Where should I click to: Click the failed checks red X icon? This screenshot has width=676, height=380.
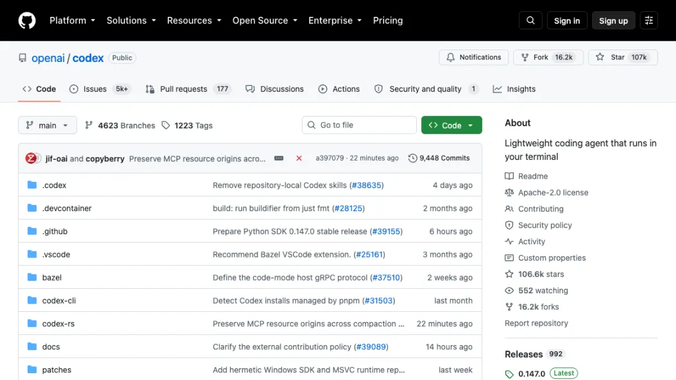tap(299, 158)
